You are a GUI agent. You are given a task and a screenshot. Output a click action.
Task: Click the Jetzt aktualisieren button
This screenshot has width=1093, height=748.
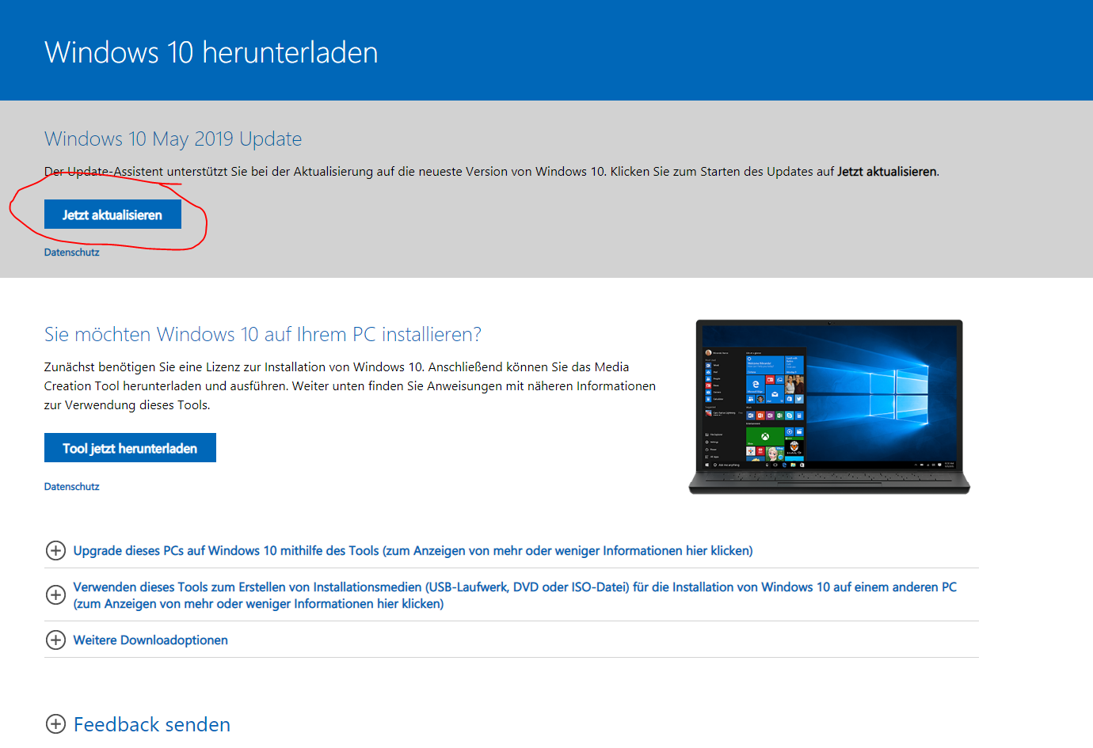(x=112, y=215)
